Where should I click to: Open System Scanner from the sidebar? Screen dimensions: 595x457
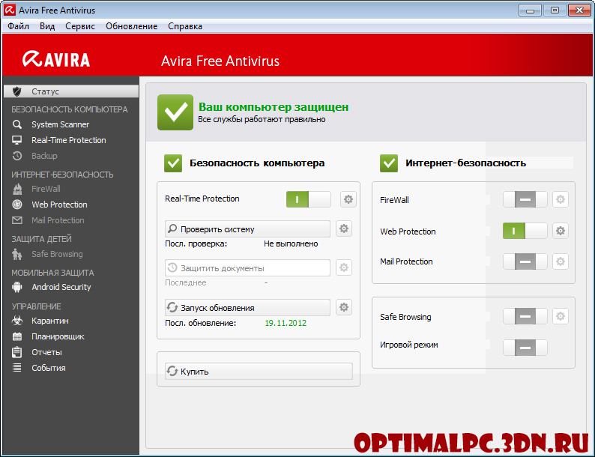61,124
